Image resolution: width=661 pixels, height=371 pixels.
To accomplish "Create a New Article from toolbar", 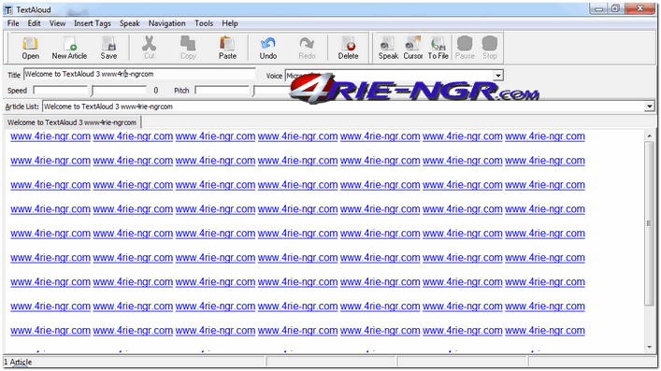I will click(x=69, y=48).
